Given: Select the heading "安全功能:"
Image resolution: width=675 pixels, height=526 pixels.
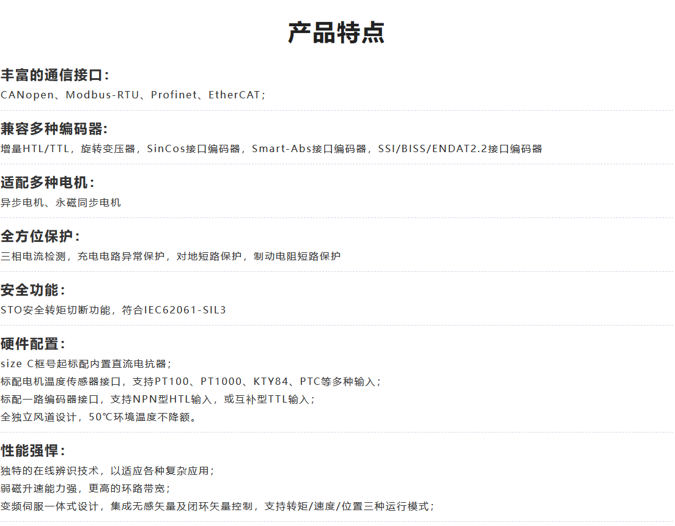Looking at the screenshot, I should click(x=33, y=290).
